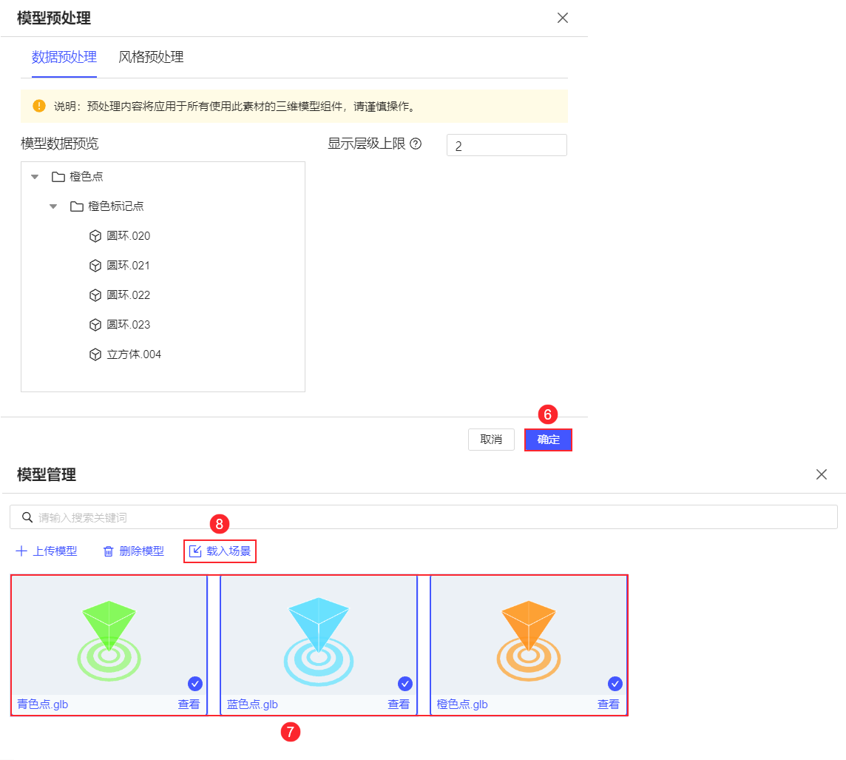Click the 橙色点.glb file name
This screenshot has height=760, width=846.
[462, 704]
